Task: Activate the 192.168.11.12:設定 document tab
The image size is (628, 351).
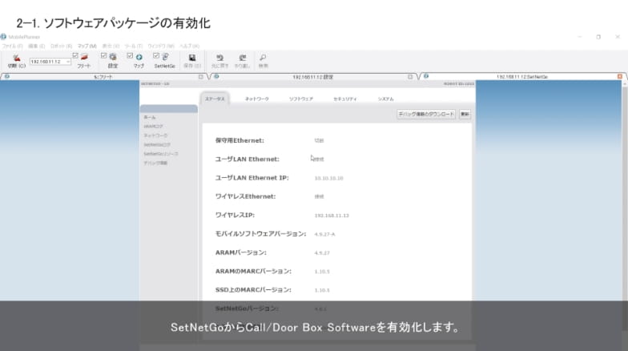Action: point(312,77)
